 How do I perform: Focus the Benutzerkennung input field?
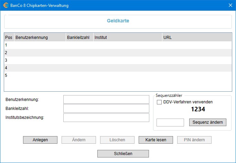(106, 100)
